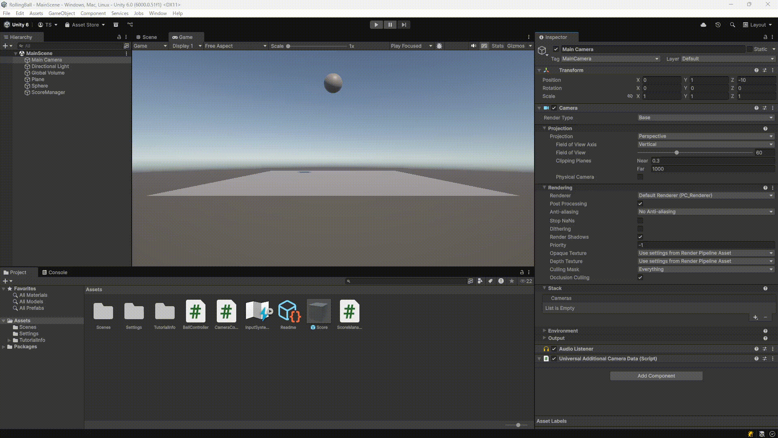The image size is (778, 438).
Task: Open the Free Aspect dropdown
Action: click(x=235, y=46)
